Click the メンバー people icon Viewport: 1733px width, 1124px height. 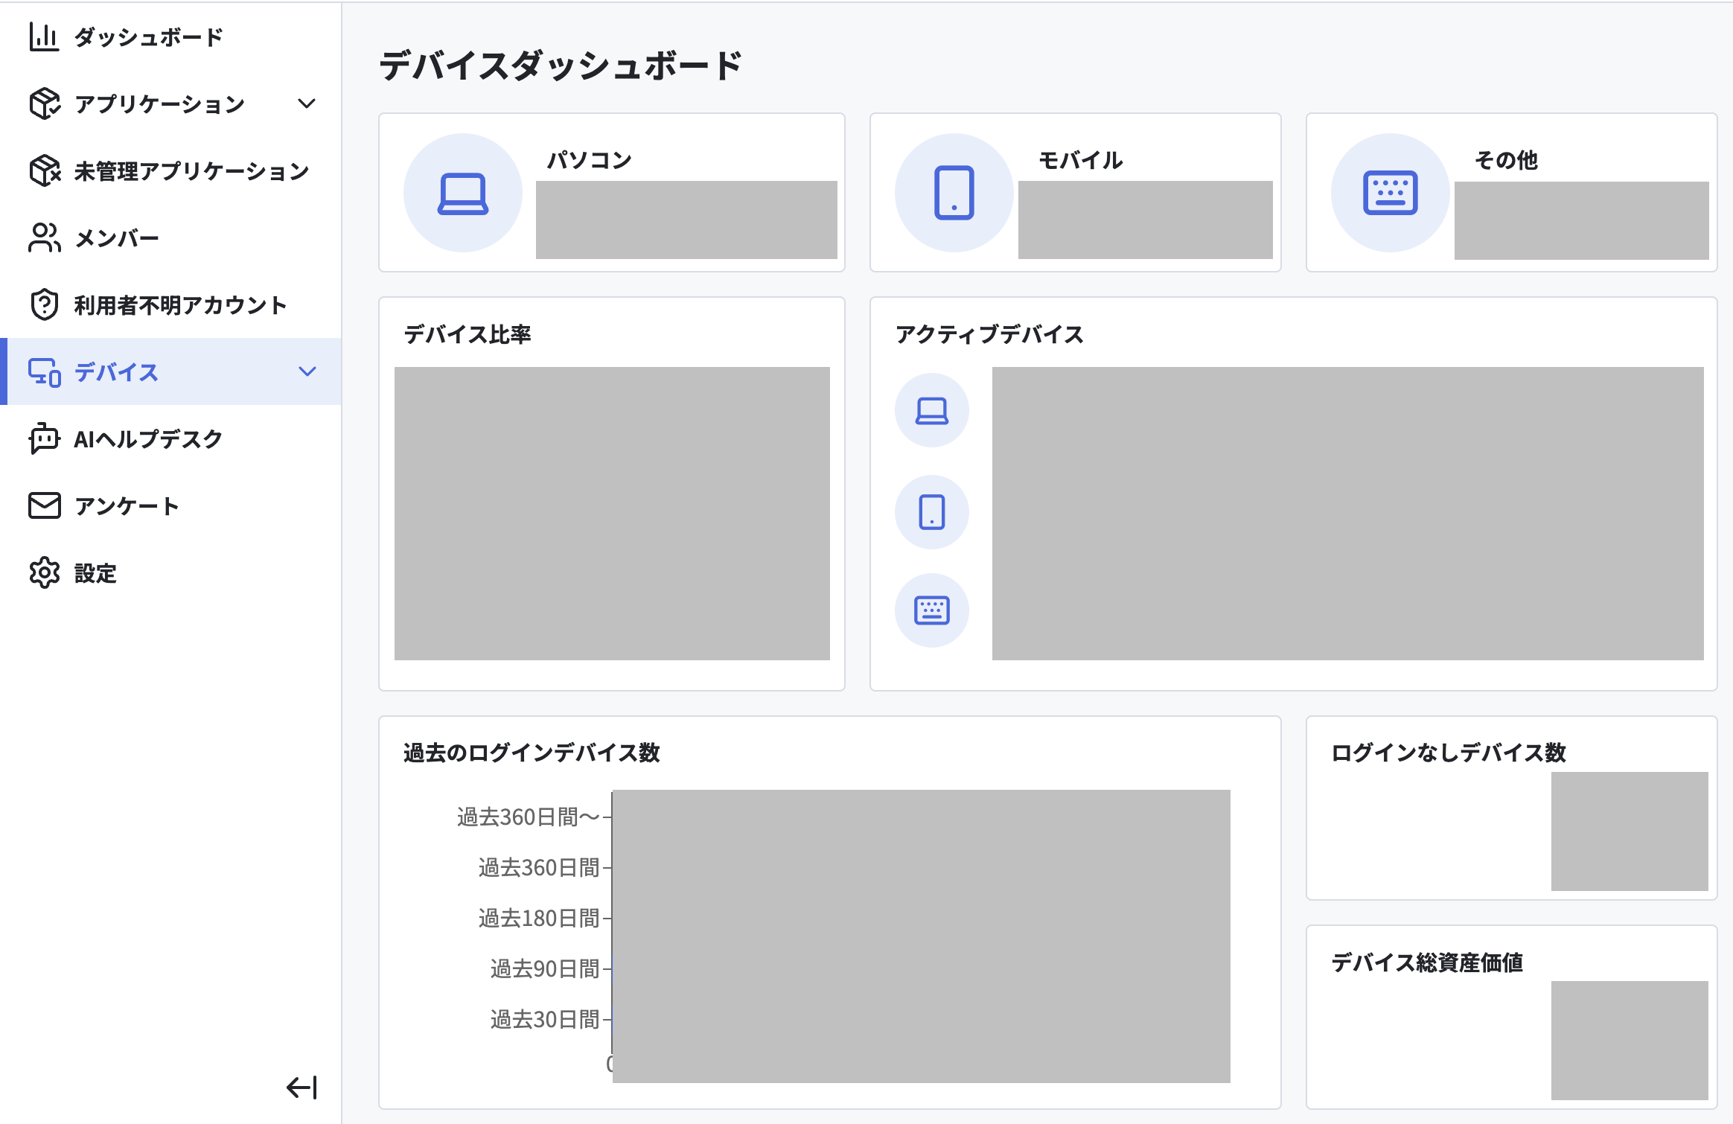[44, 237]
